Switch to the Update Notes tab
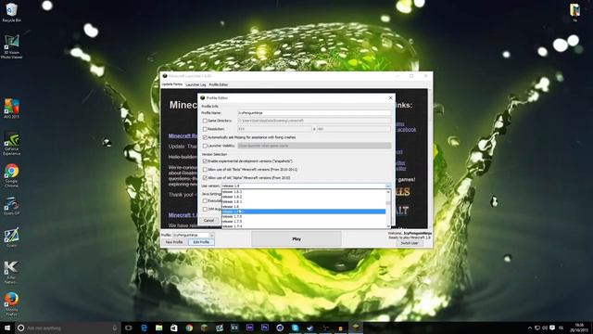The height and width of the screenshot is (334, 593). (172, 84)
